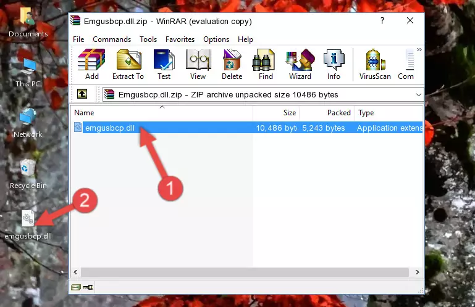Select the emgusbcp.dll desktop file
Image resolution: width=475 pixels, height=307 pixels.
coord(28,225)
